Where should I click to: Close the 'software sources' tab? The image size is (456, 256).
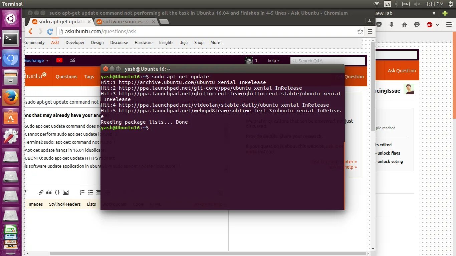pyautogui.click(x=153, y=22)
